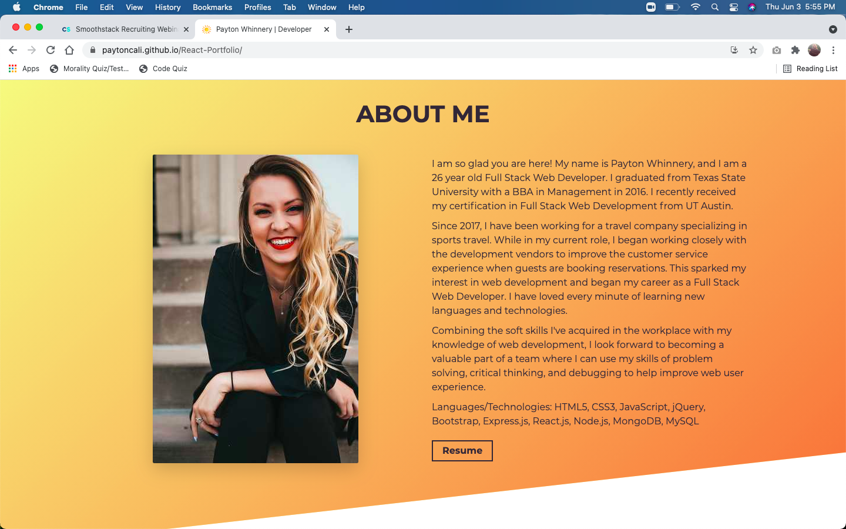Viewport: 846px width, 529px height.
Task: Click the date and time display
Action: [800, 7]
